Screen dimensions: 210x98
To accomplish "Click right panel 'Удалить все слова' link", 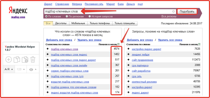I will (x=170, y=40).
